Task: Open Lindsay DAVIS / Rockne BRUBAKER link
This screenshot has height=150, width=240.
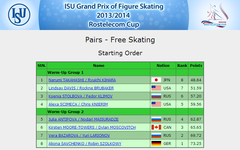Action: point(81,88)
